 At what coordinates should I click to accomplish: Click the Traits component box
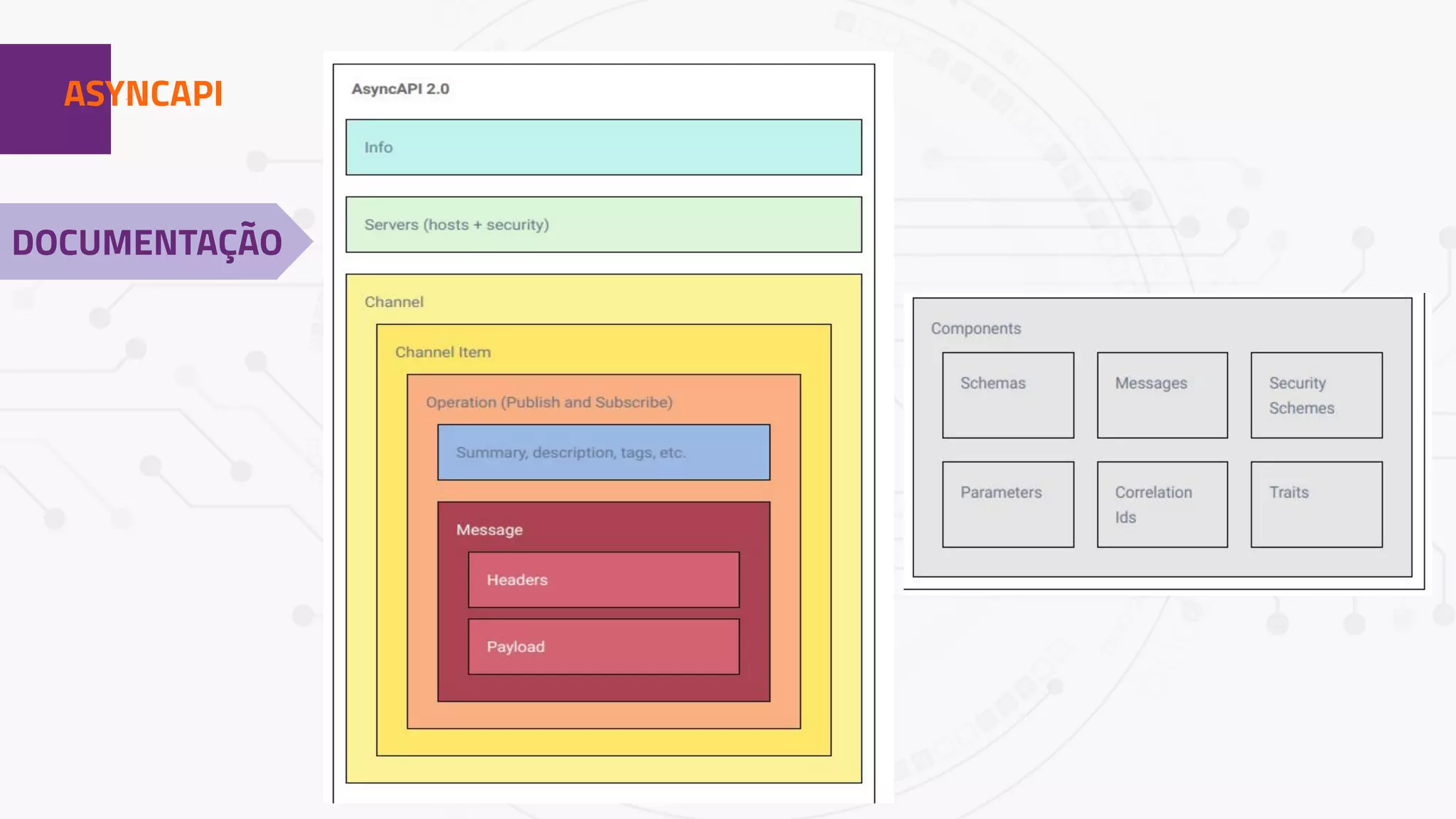tap(1316, 505)
